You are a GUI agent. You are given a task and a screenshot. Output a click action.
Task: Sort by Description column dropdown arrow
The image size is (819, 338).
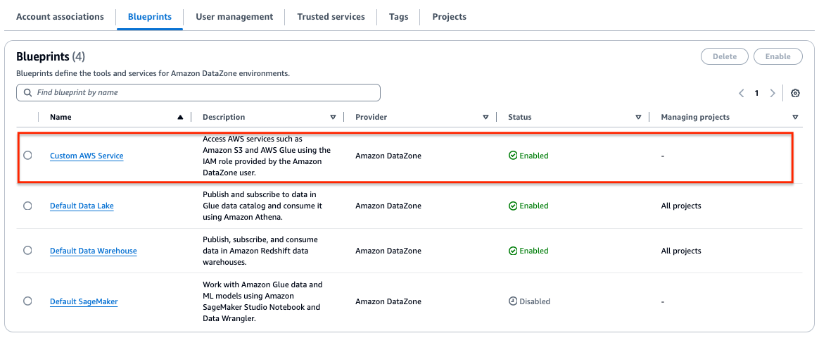(333, 117)
